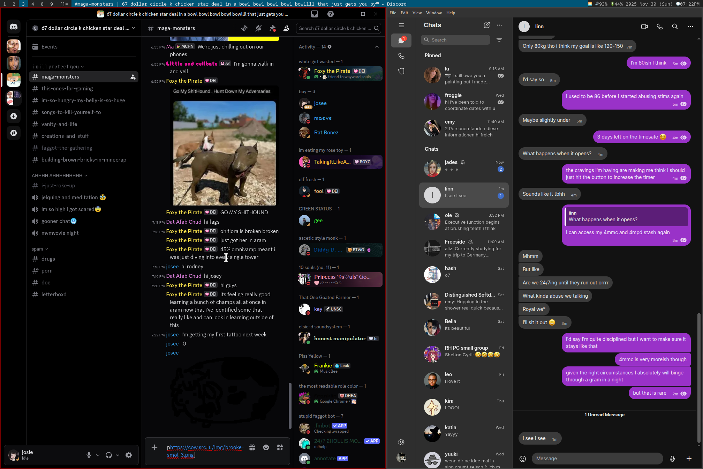Open the Events link in the channel list

coord(49,47)
